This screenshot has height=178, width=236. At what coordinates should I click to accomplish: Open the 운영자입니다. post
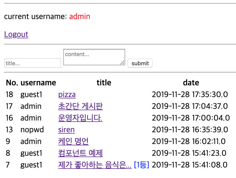80,118
